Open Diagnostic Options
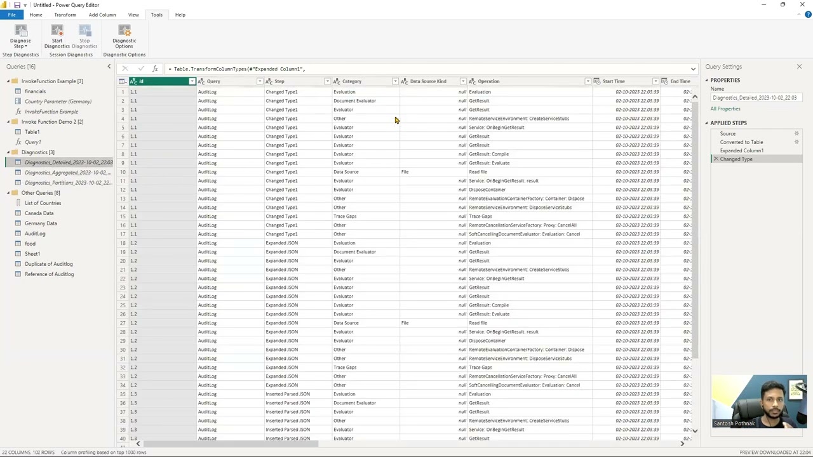The width and height of the screenshot is (813, 457). (124, 36)
